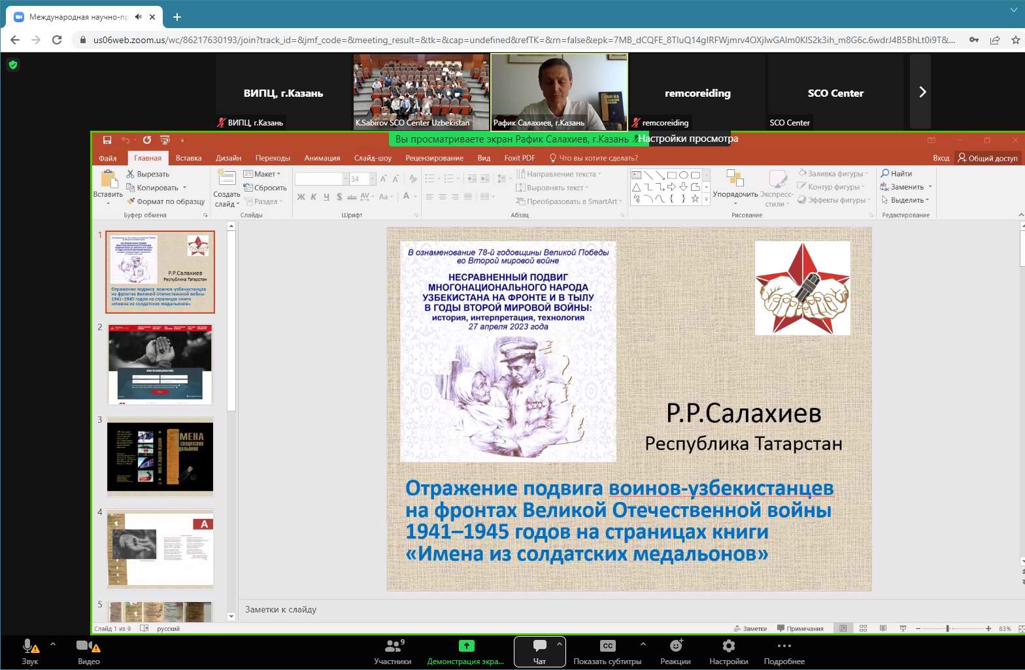Open Zoom Settings gear

(x=728, y=651)
